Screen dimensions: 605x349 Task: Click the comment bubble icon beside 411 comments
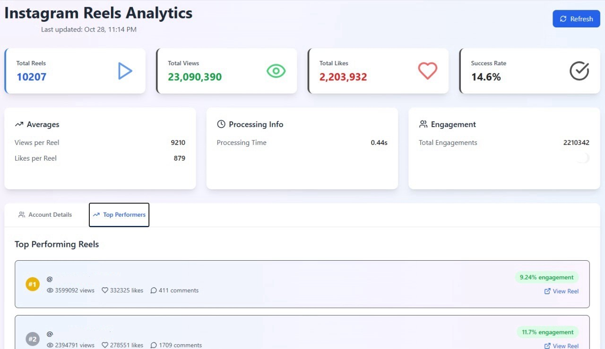click(153, 290)
